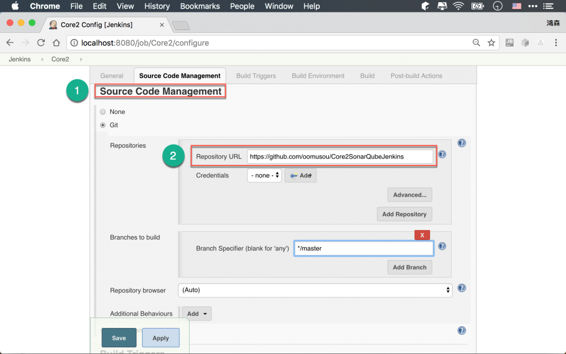Open the Wi-Fi menu bar icon
The height and width of the screenshot is (354, 566).
tap(458, 6)
